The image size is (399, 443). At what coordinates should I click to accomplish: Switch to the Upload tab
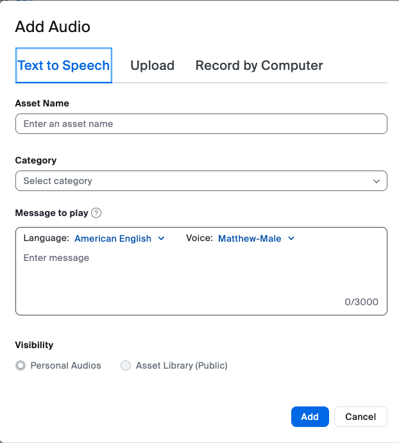pos(152,65)
